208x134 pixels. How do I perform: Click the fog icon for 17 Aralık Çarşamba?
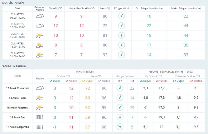click(40, 127)
